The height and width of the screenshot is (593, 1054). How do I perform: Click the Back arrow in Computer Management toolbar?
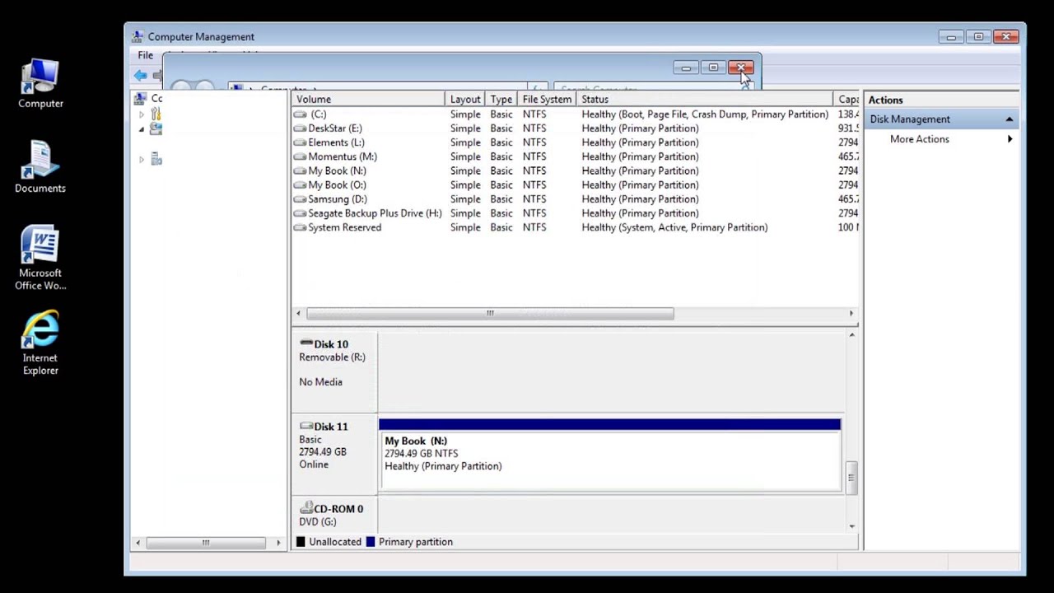pos(141,75)
